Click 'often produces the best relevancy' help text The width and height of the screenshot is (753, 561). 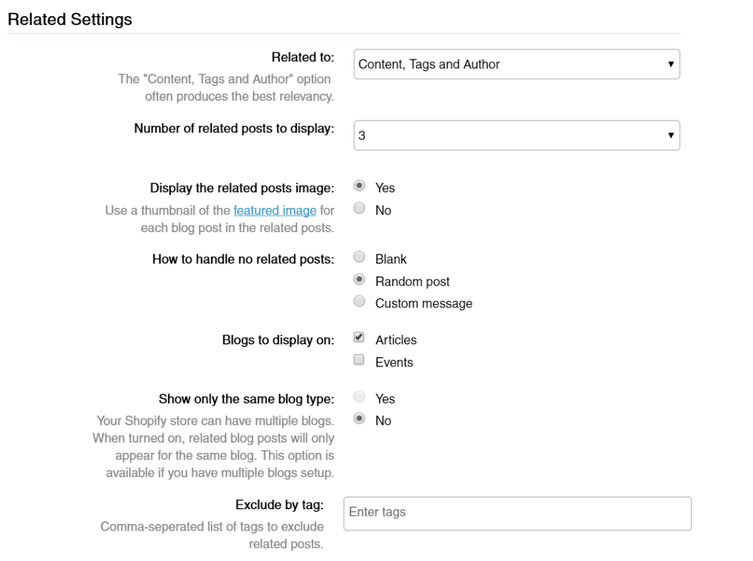[239, 97]
